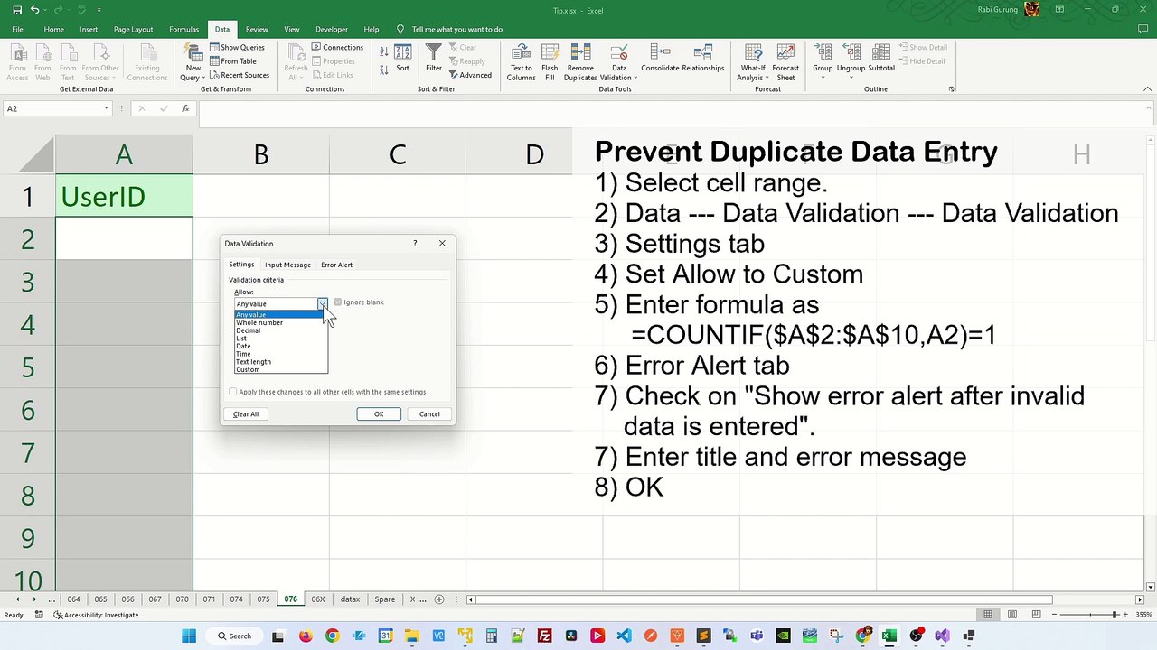Screen dimensions: 1157x650
Task: Launch Text to Columns
Action: (x=521, y=62)
